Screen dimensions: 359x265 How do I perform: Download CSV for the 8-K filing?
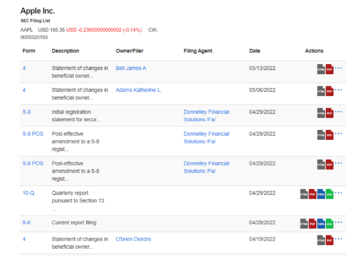pos(329,224)
